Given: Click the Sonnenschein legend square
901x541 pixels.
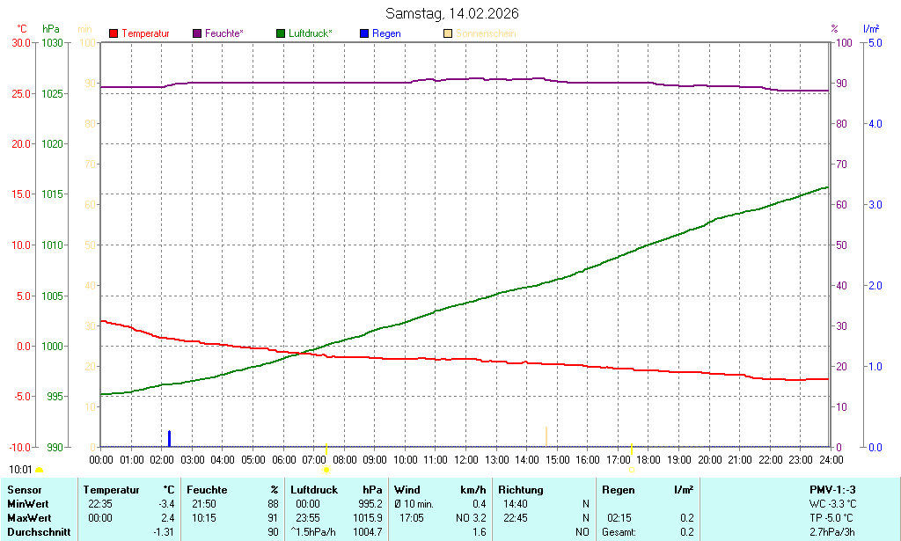Looking at the screenshot, I should click(448, 33).
